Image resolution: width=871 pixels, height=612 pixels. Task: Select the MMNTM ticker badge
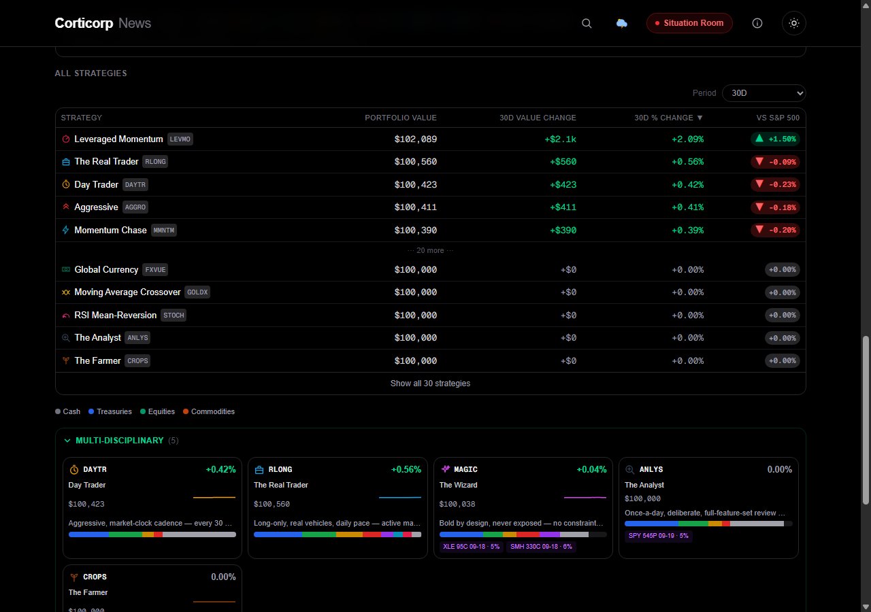coord(164,231)
